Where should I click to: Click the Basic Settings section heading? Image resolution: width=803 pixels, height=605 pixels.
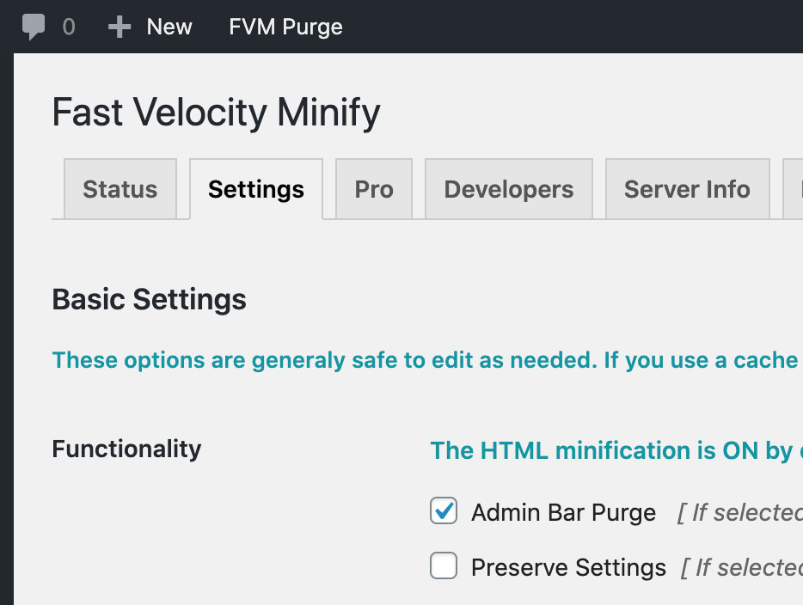tap(149, 299)
